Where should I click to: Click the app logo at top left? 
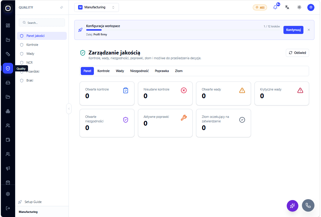[x=8, y=8]
